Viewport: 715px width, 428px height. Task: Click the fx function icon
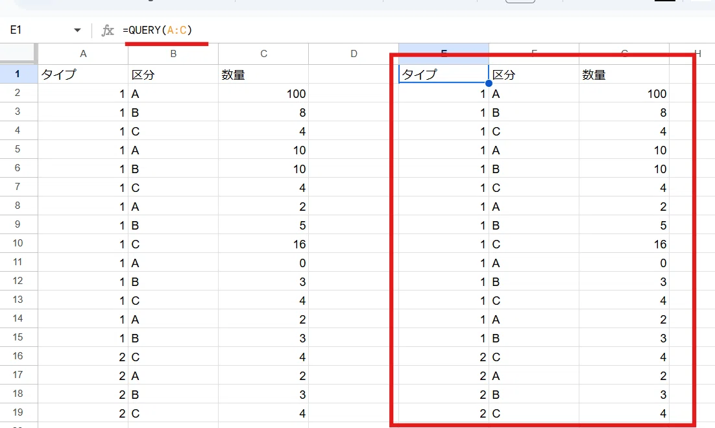pyautogui.click(x=108, y=30)
